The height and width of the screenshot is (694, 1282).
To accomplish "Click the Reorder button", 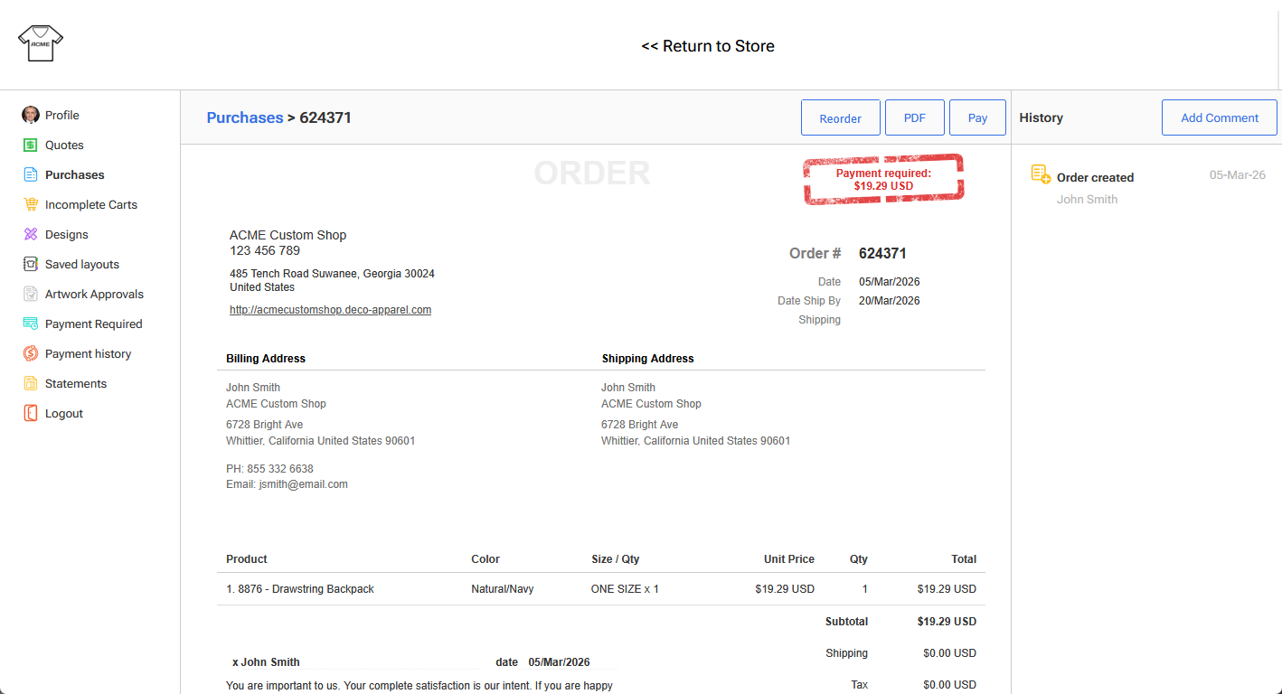I will coord(841,117).
